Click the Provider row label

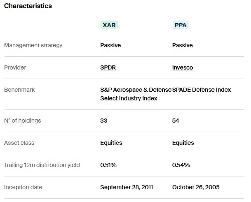click(16, 67)
